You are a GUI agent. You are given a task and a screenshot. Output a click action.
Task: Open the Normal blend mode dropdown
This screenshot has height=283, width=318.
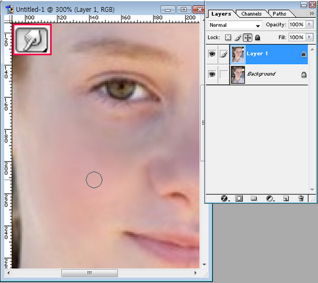[x=235, y=25]
